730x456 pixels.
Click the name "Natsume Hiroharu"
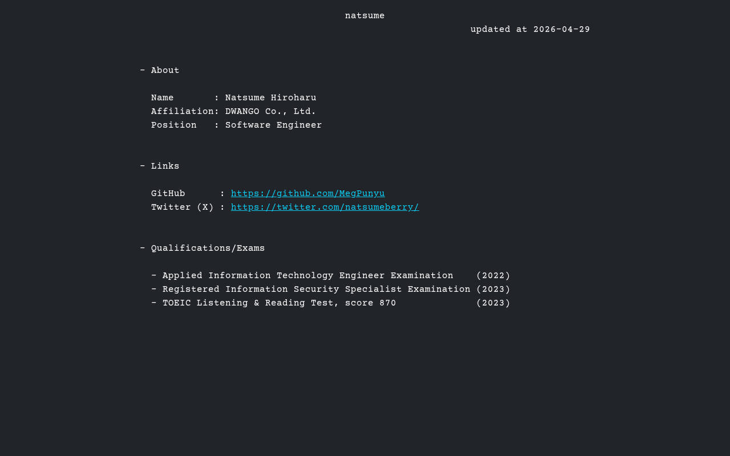coord(270,98)
